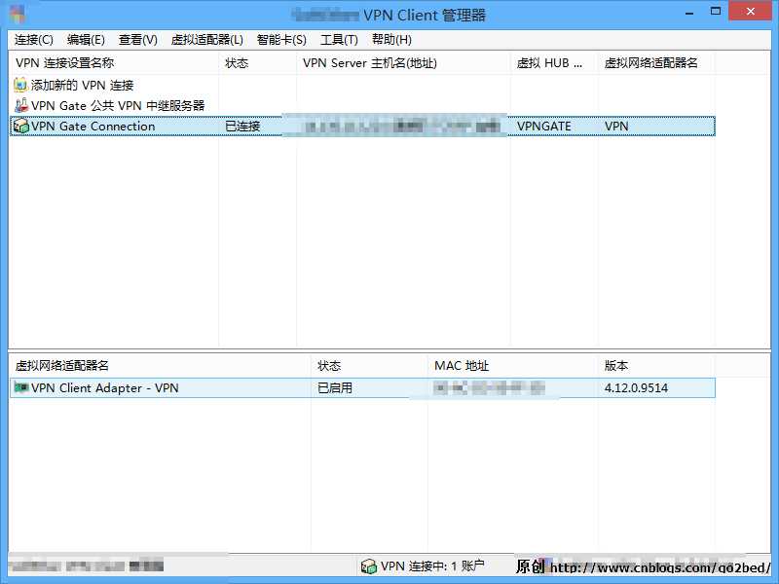The height and width of the screenshot is (584, 779).
Task: Sort by VPN Server 主机名(地址) column header
Action: coord(403,63)
